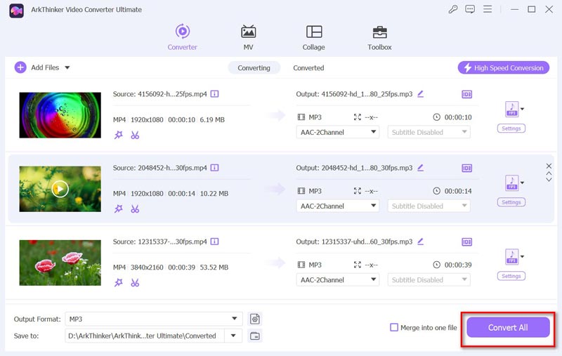Open Settings for the 12315337 file

point(511,276)
